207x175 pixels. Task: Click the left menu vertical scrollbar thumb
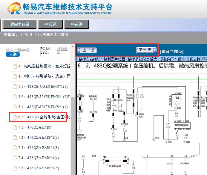(x=73, y=136)
